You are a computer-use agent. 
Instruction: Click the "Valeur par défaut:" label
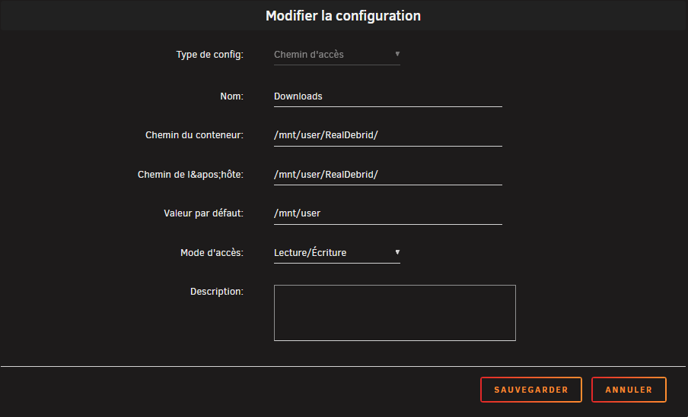[x=204, y=213]
